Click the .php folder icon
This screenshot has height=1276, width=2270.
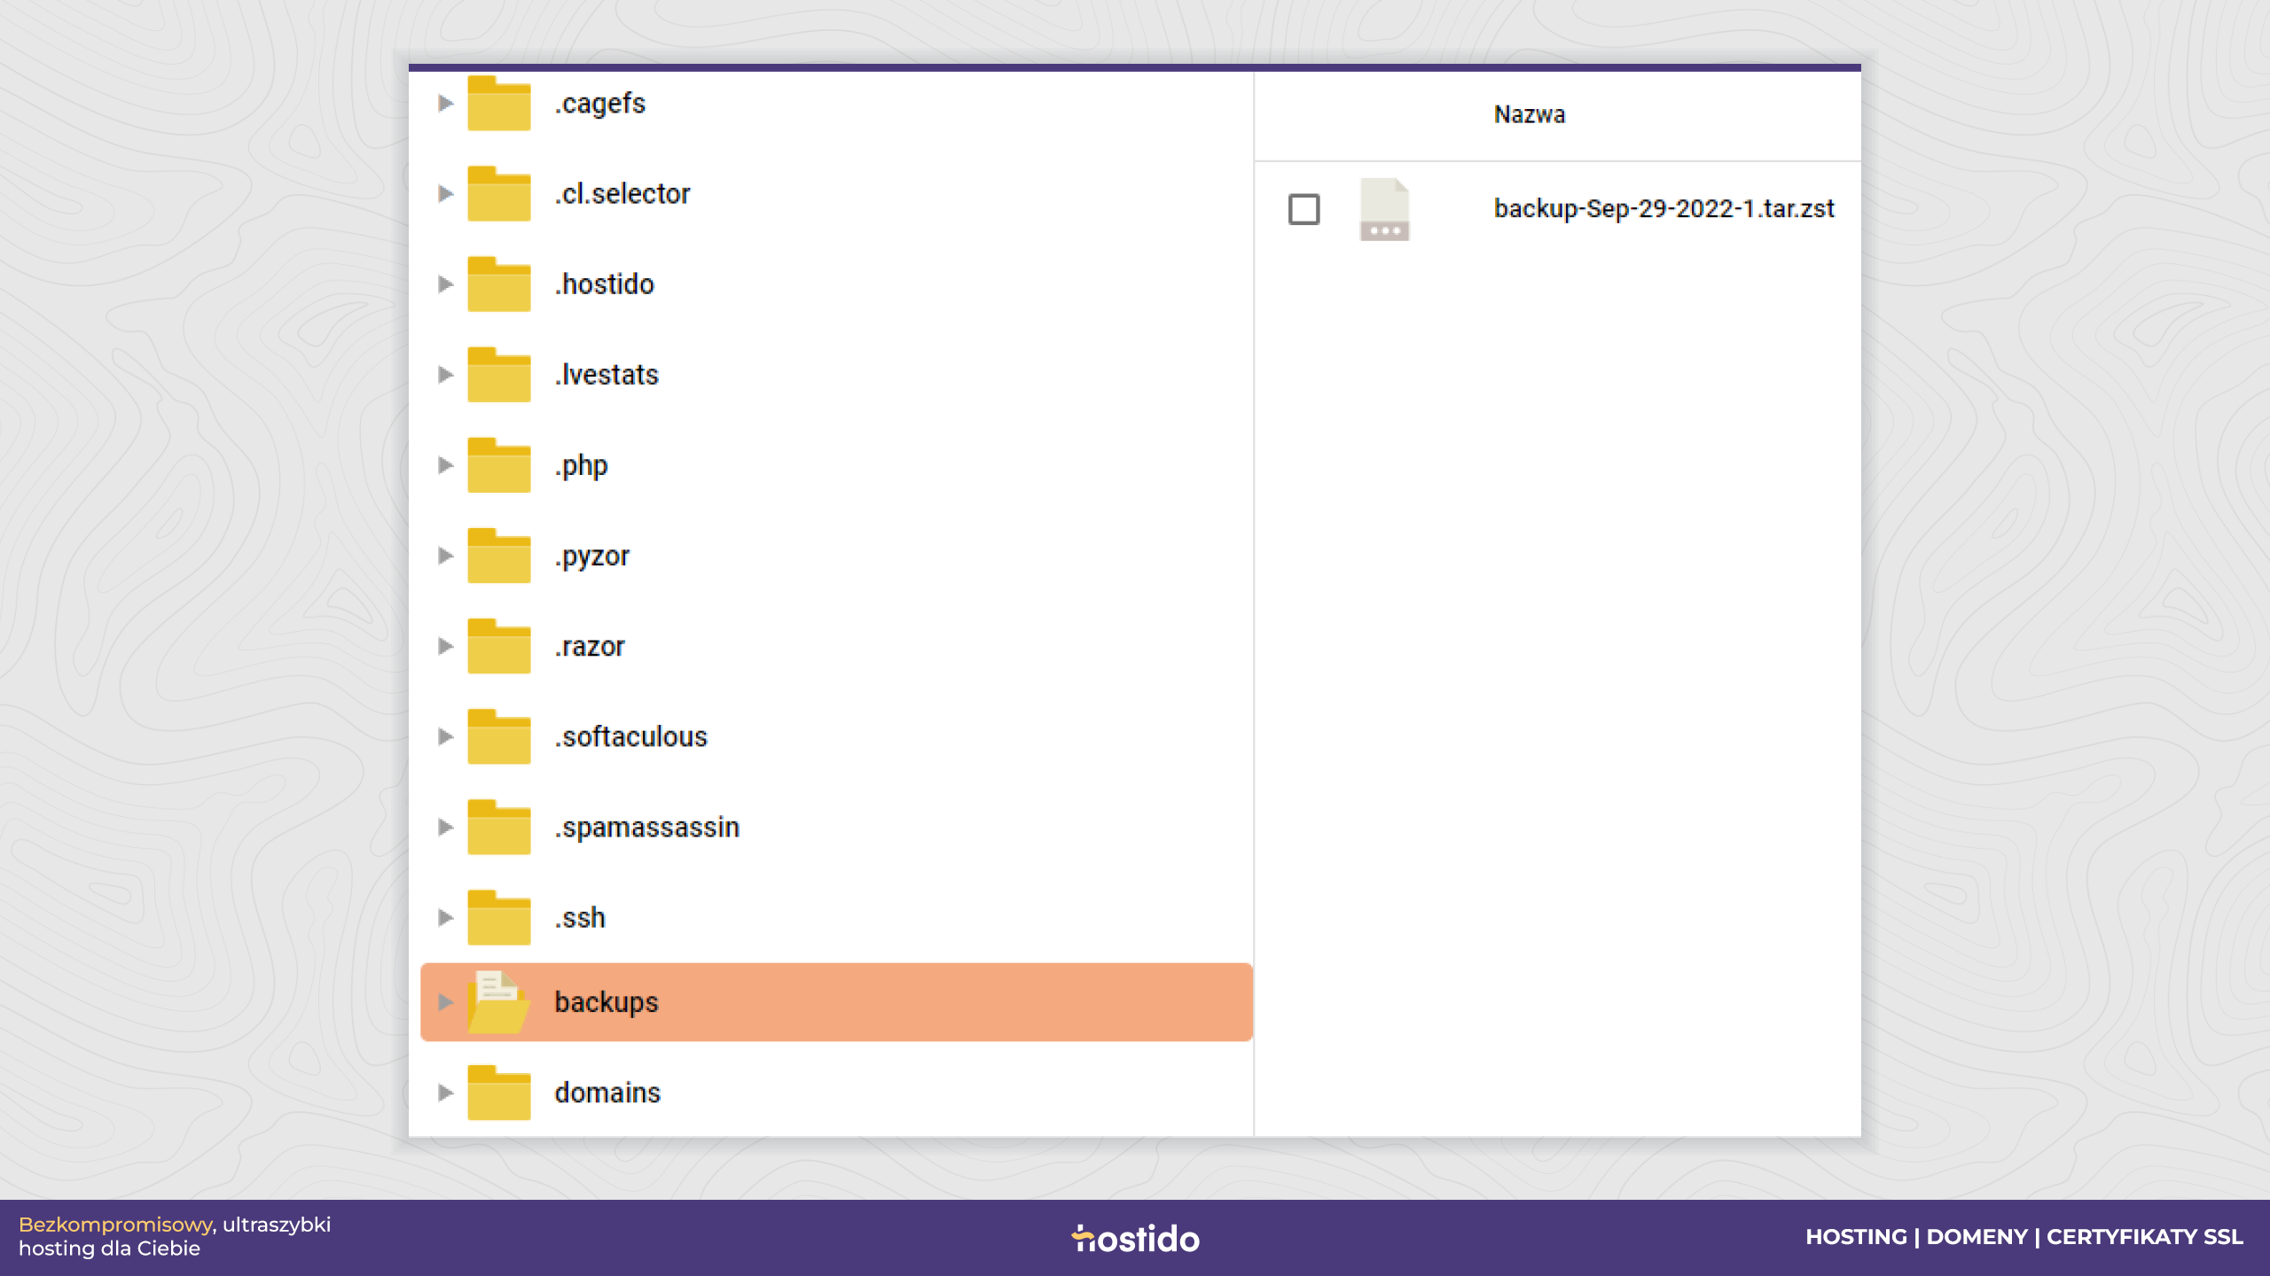[x=498, y=465]
